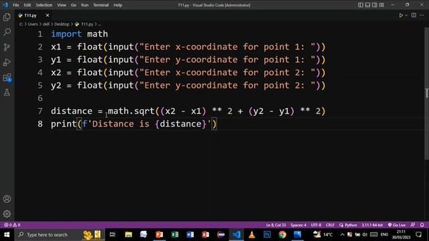Click the Users breadcrumb segment

pos(33,24)
